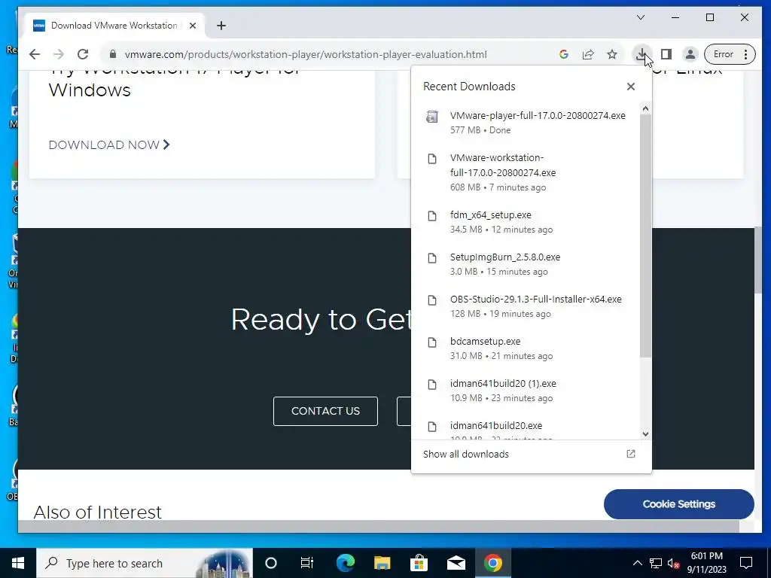Viewport: 771px width, 578px height.
Task: Open a new tab with plus button
Action: [221, 26]
